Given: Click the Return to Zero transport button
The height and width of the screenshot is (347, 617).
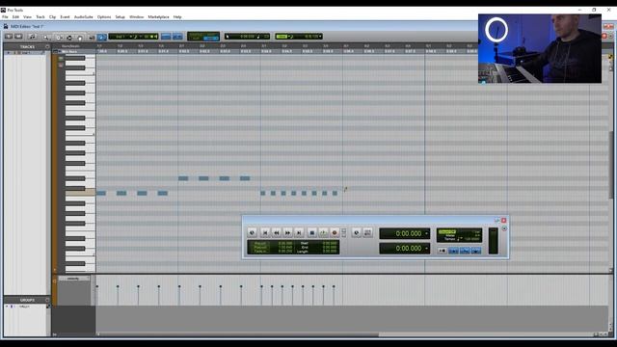Looking at the screenshot, I should [265, 233].
